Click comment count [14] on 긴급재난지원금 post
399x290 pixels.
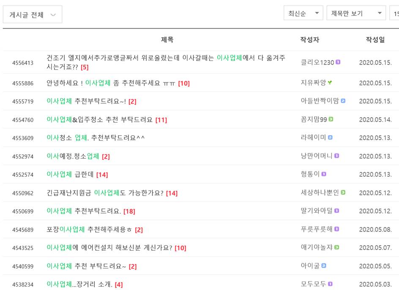click(x=172, y=193)
